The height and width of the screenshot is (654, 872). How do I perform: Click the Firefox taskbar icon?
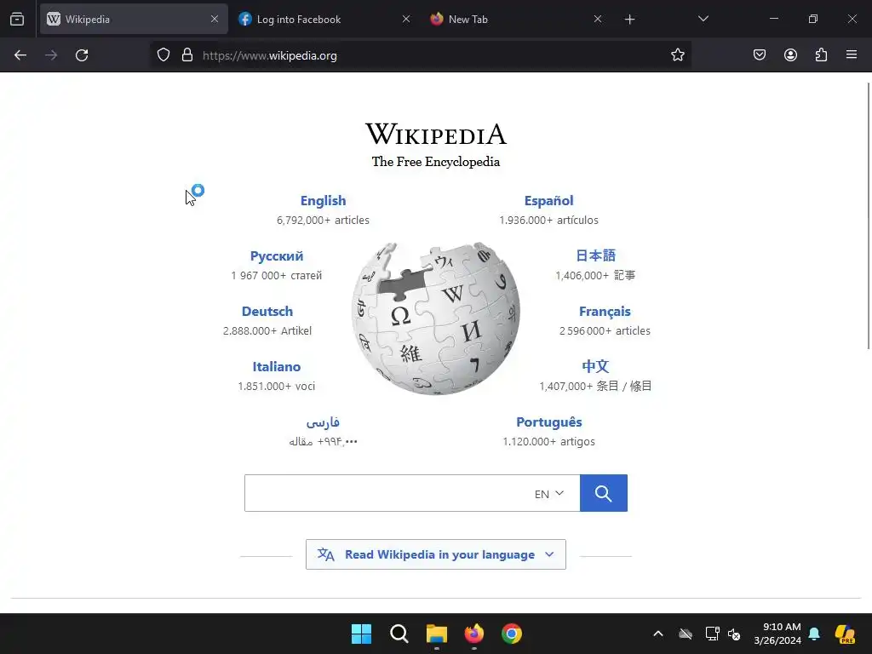(473, 634)
